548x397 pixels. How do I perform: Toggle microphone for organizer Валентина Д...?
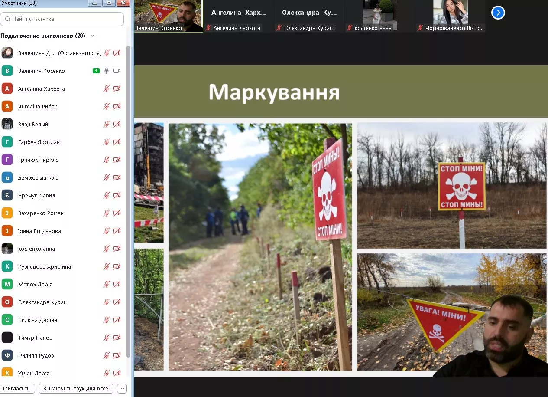point(107,53)
